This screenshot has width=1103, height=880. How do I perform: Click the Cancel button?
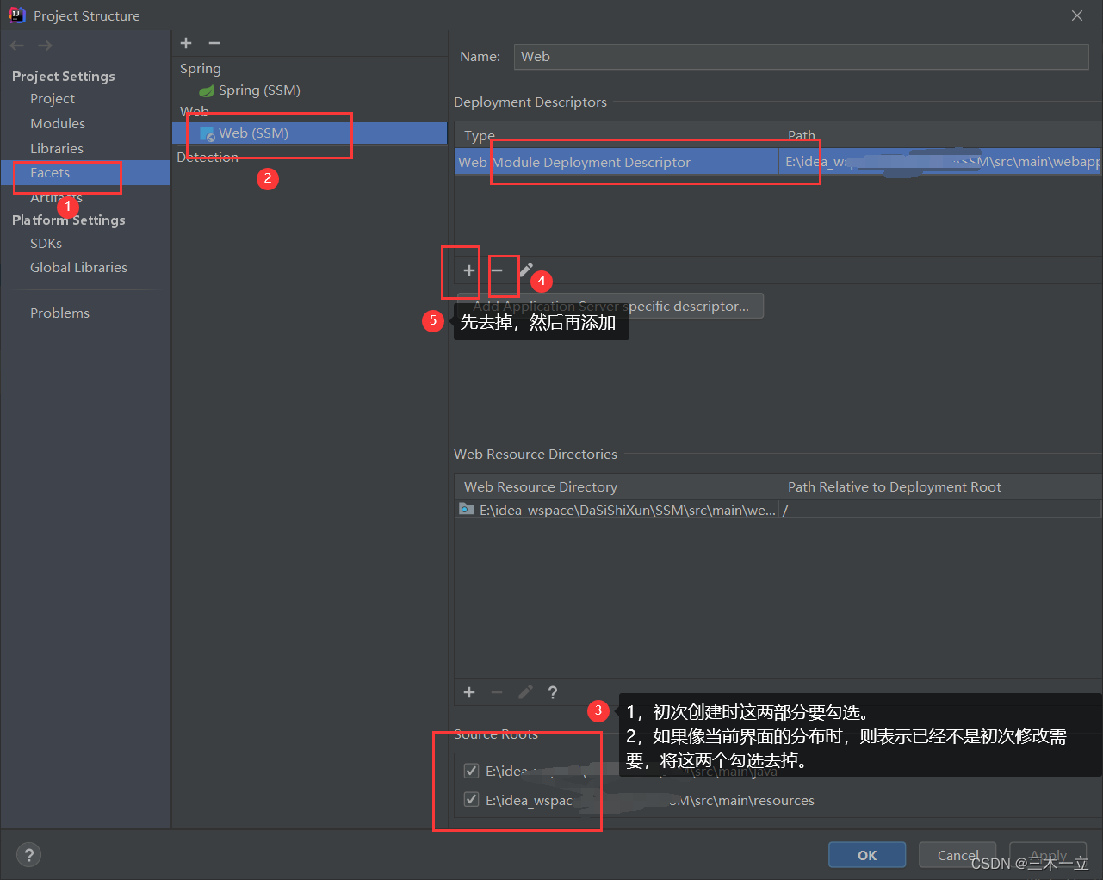click(x=957, y=855)
